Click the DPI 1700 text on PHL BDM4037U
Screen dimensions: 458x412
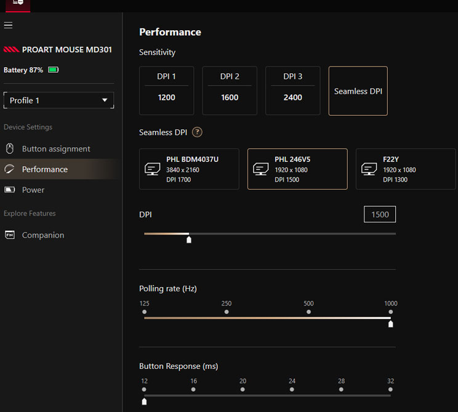(179, 180)
